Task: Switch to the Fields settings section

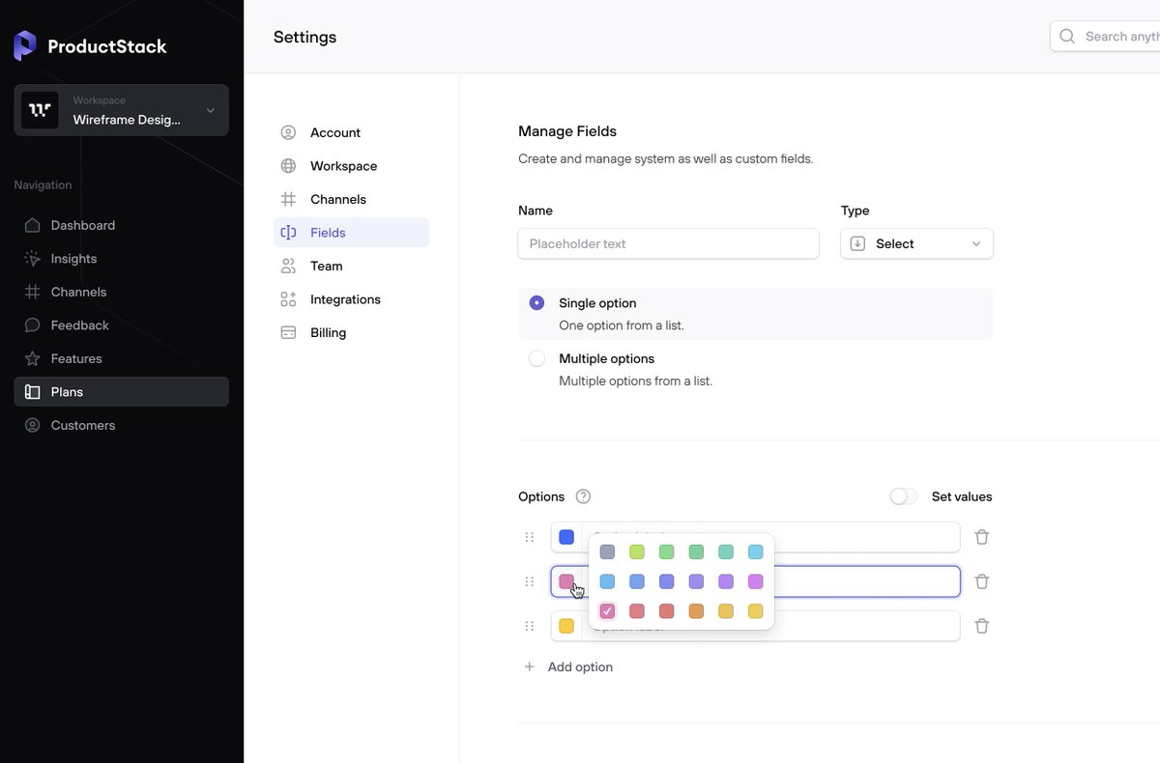Action: 351,233
